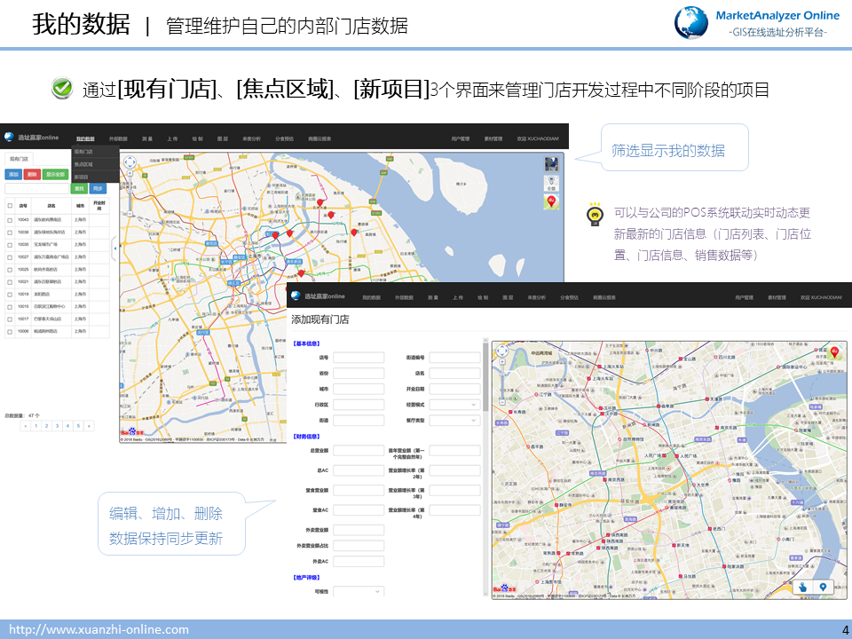The width and height of the screenshot is (852, 639).
Task: Go to page 5 in the store list pagination
Action: pos(78,426)
